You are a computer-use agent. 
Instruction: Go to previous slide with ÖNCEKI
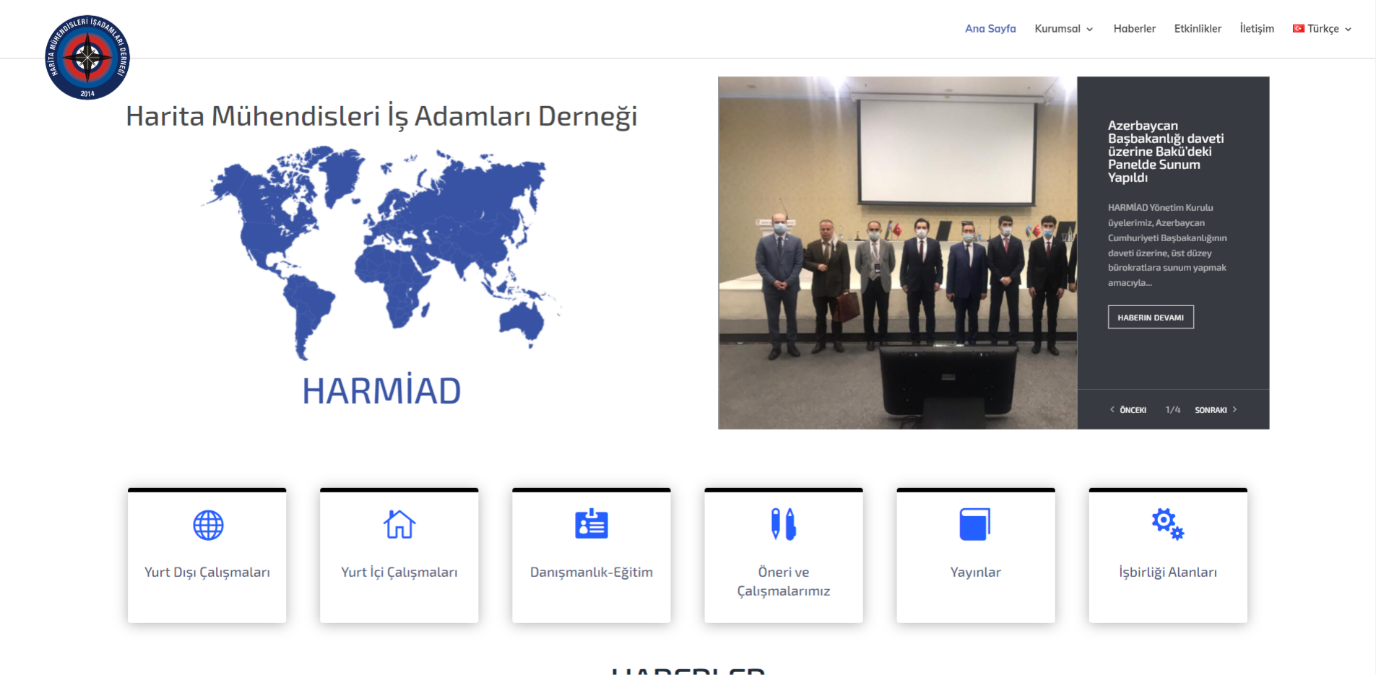click(x=1128, y=410)
